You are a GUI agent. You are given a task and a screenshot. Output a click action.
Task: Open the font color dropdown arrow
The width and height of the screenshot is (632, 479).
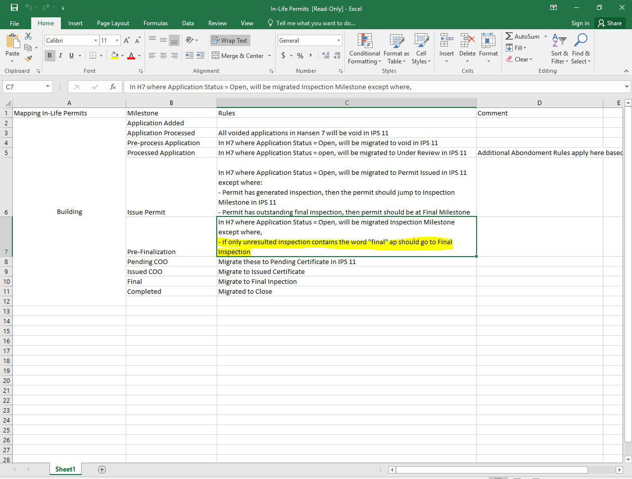coord(139,55)
